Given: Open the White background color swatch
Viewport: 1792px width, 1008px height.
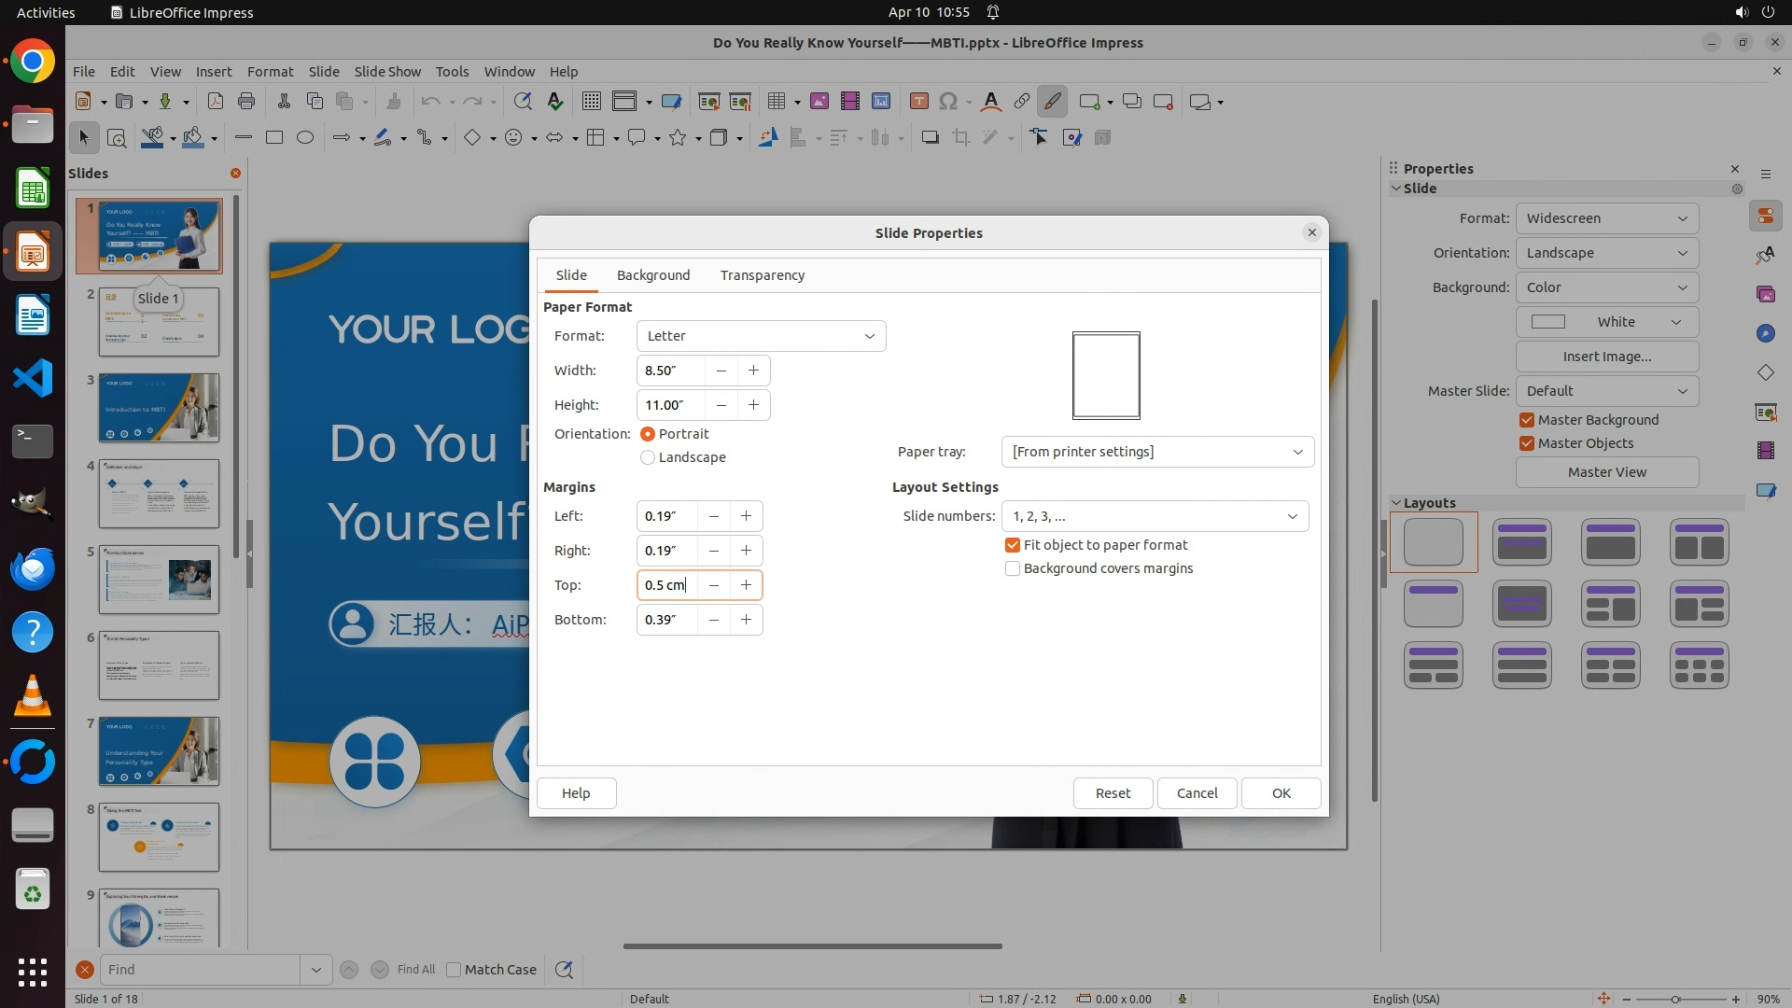Looking at the screenshot, I should tap(1606, 322).
